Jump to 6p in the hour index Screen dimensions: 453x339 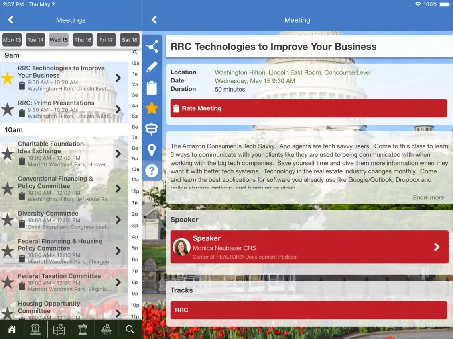click(135, 259)
